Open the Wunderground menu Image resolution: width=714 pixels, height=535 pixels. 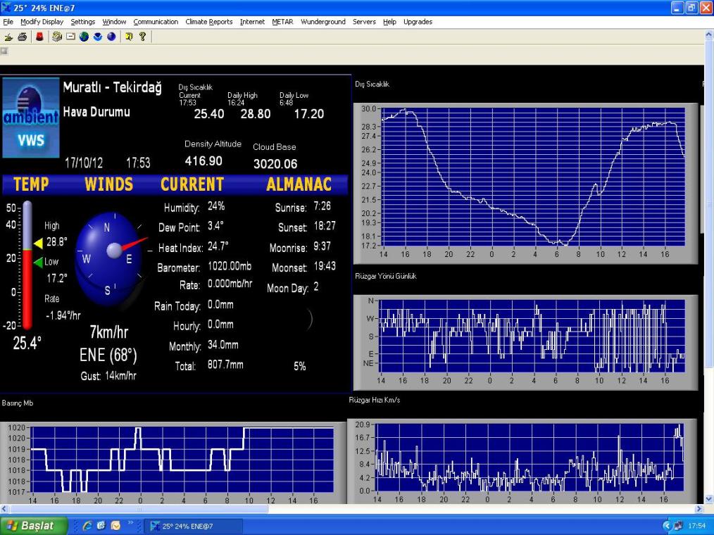tap(322, 22)
